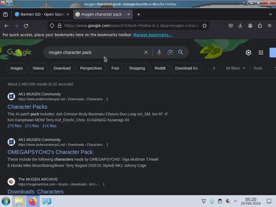The width and height of the screenshot is (276, 207).
Task: Click the Google frog doodle logo
Action: pyautogui.click(x=19, y=52)
